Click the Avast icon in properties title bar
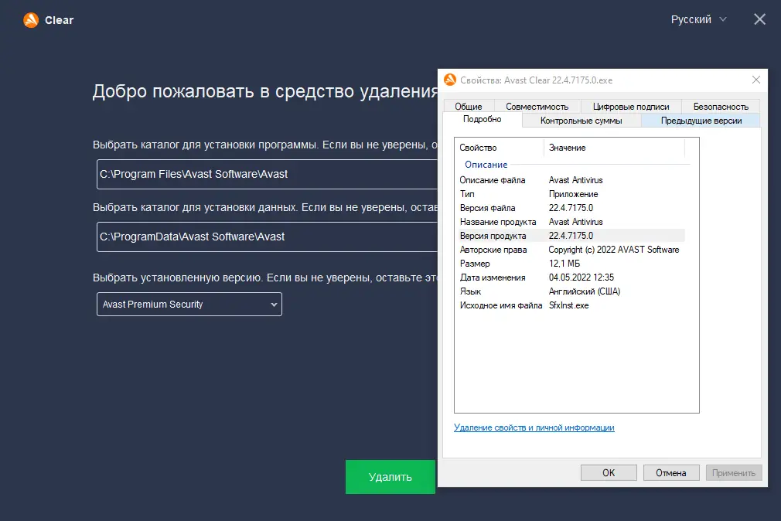 pyautogui.click(x=450, y=80)
